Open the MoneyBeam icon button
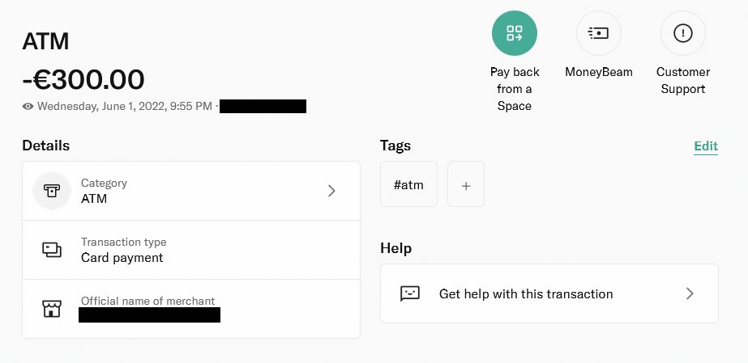This screenshot has width=748, height=363. tap(599, 33)
